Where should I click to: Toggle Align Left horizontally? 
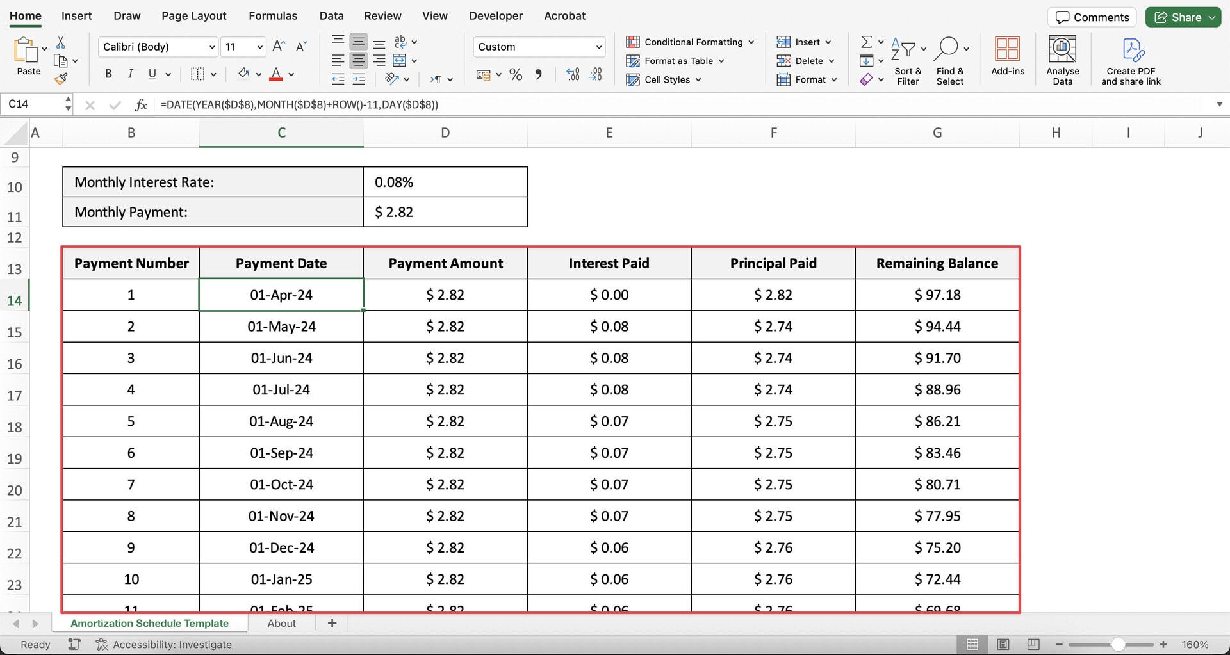tap(338, 60)
